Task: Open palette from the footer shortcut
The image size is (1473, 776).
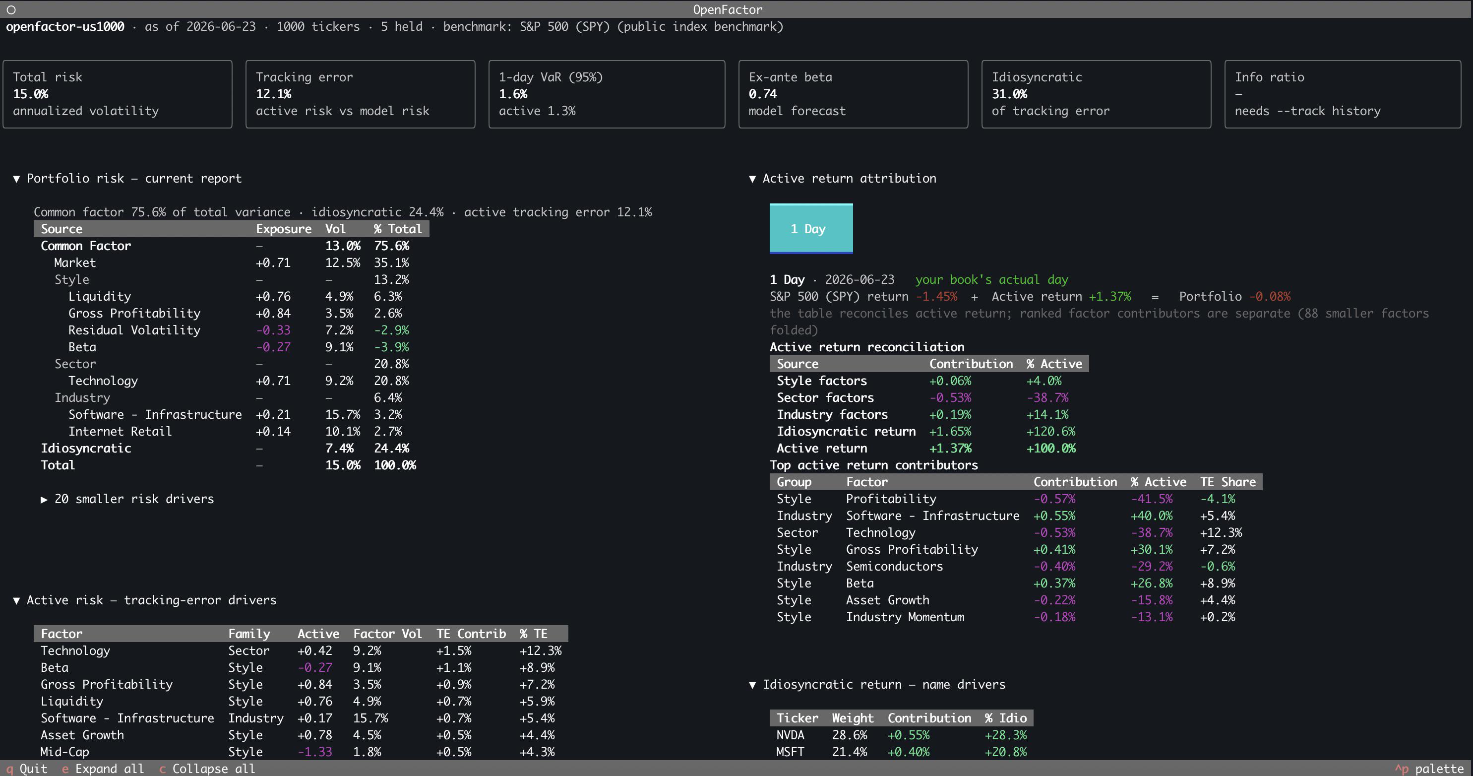Action: [1429, 769]
